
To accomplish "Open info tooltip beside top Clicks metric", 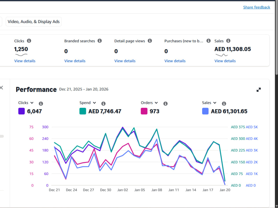I will pos(29,41).
